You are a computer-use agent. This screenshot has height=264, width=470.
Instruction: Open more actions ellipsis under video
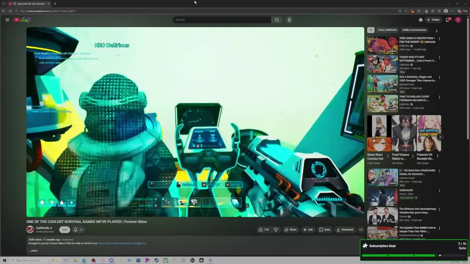(361, 230)
